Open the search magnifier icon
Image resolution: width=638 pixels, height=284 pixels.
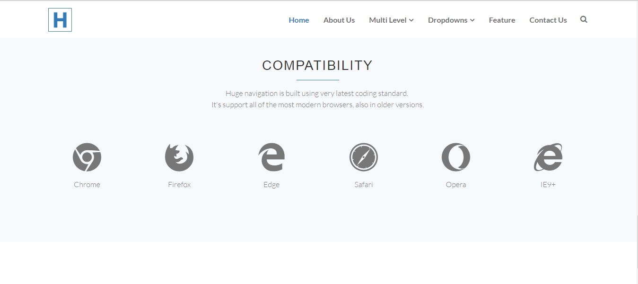[x=584, y=19]
